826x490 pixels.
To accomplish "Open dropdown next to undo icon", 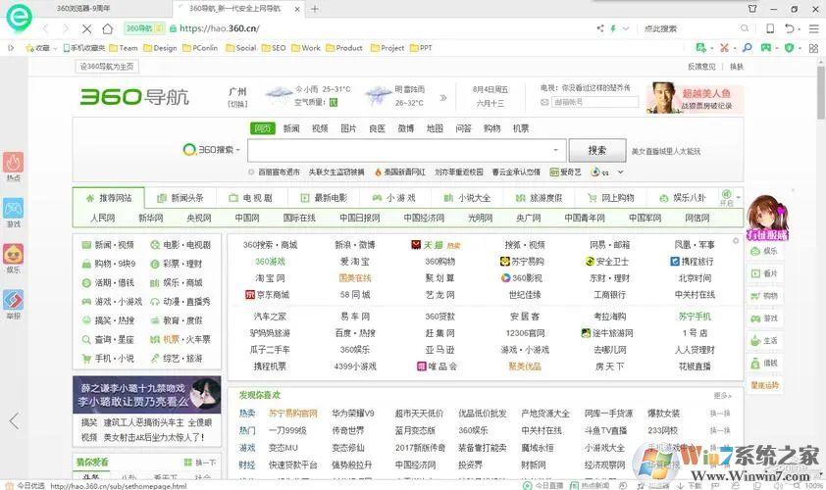I will click(800, 29).
